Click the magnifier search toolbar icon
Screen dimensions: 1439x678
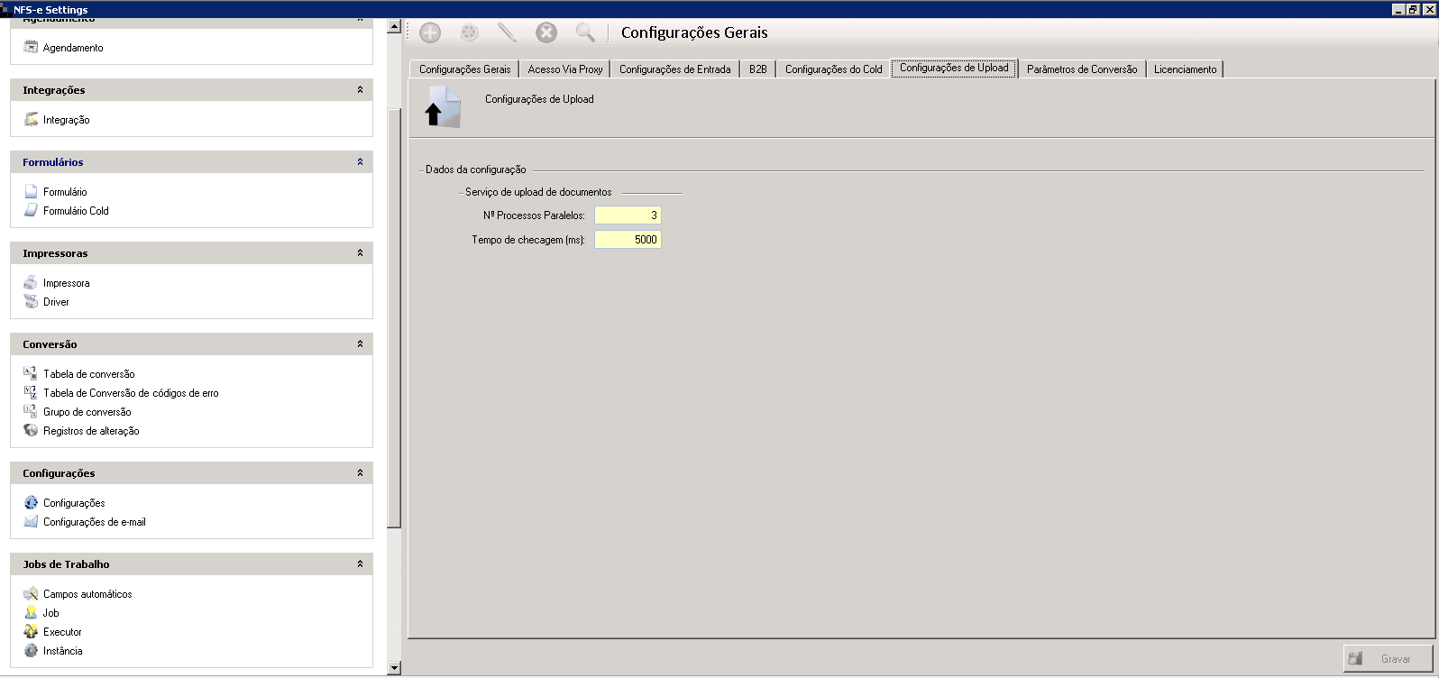click(x=585, y=32)
